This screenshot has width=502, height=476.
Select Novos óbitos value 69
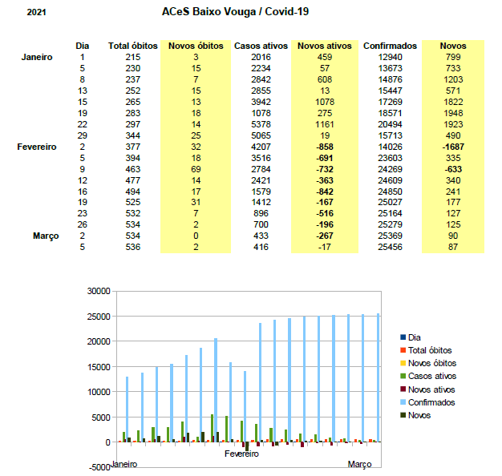coord(196,169)
